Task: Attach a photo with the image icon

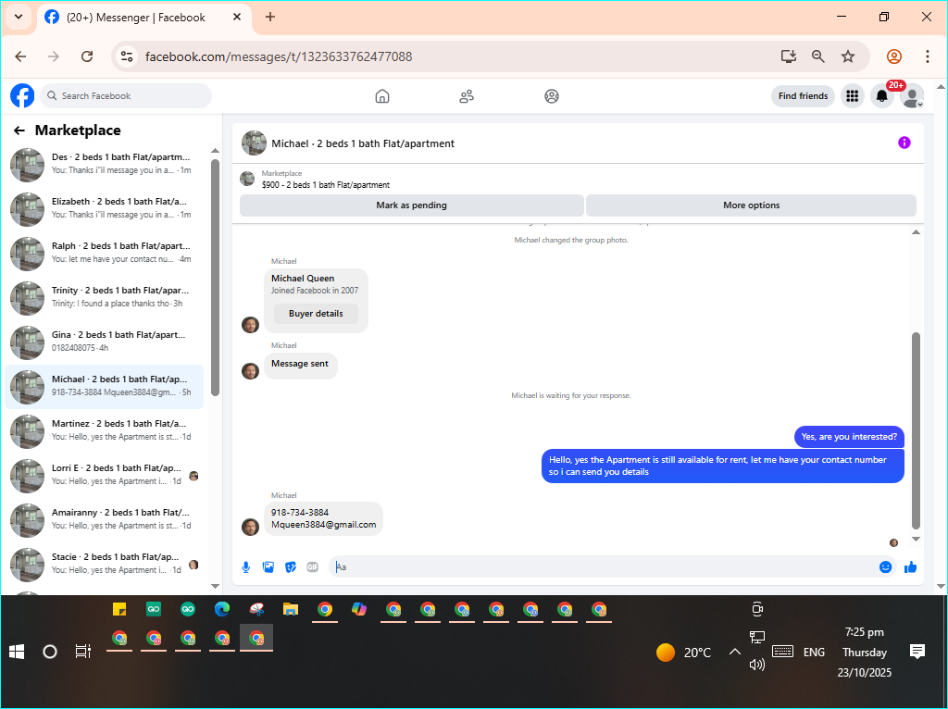Action: (268, 567)
